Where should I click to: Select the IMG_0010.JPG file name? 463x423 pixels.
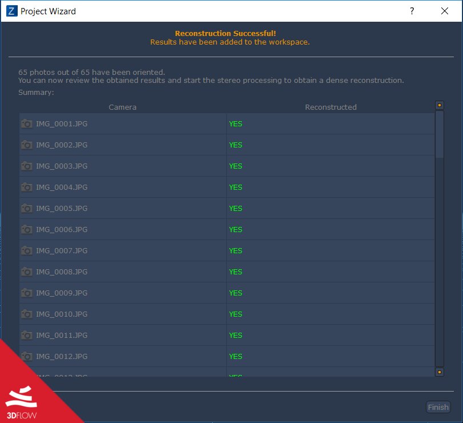click(62, 314)
